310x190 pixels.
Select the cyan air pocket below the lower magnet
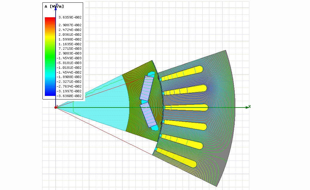coord(155,128)
